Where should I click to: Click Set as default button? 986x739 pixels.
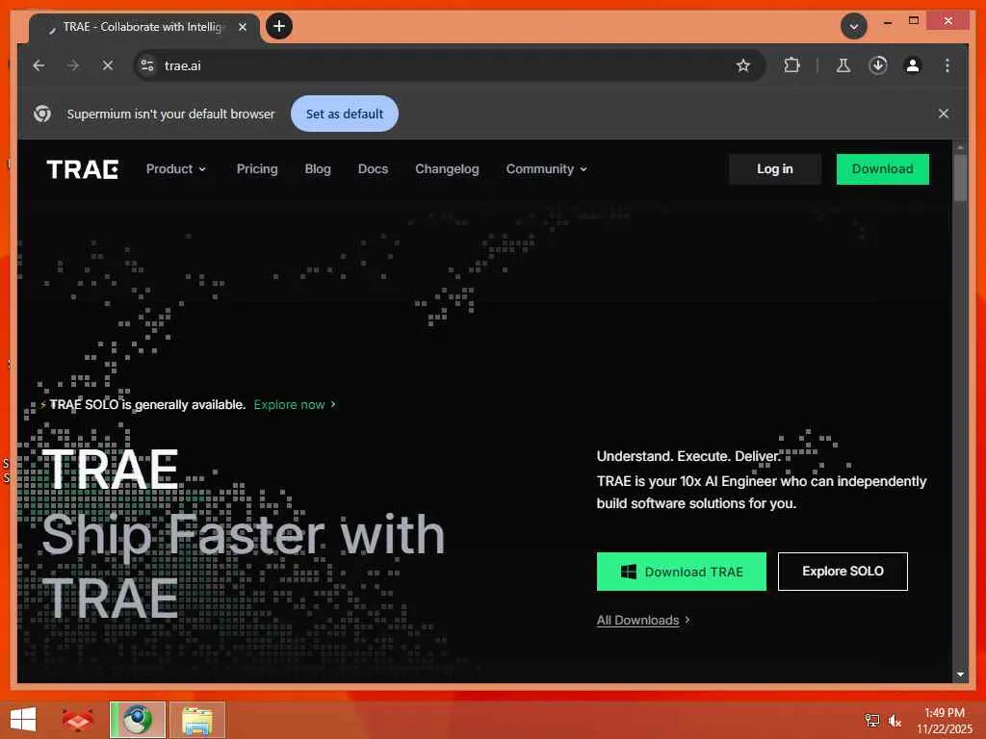[345, 114]
